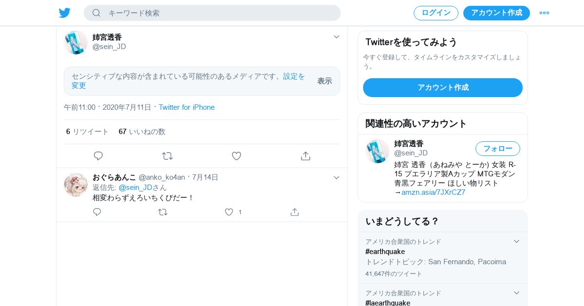Show the sensitive media with 表示
The image size is (584, 306).
click(x=325, y=81)
